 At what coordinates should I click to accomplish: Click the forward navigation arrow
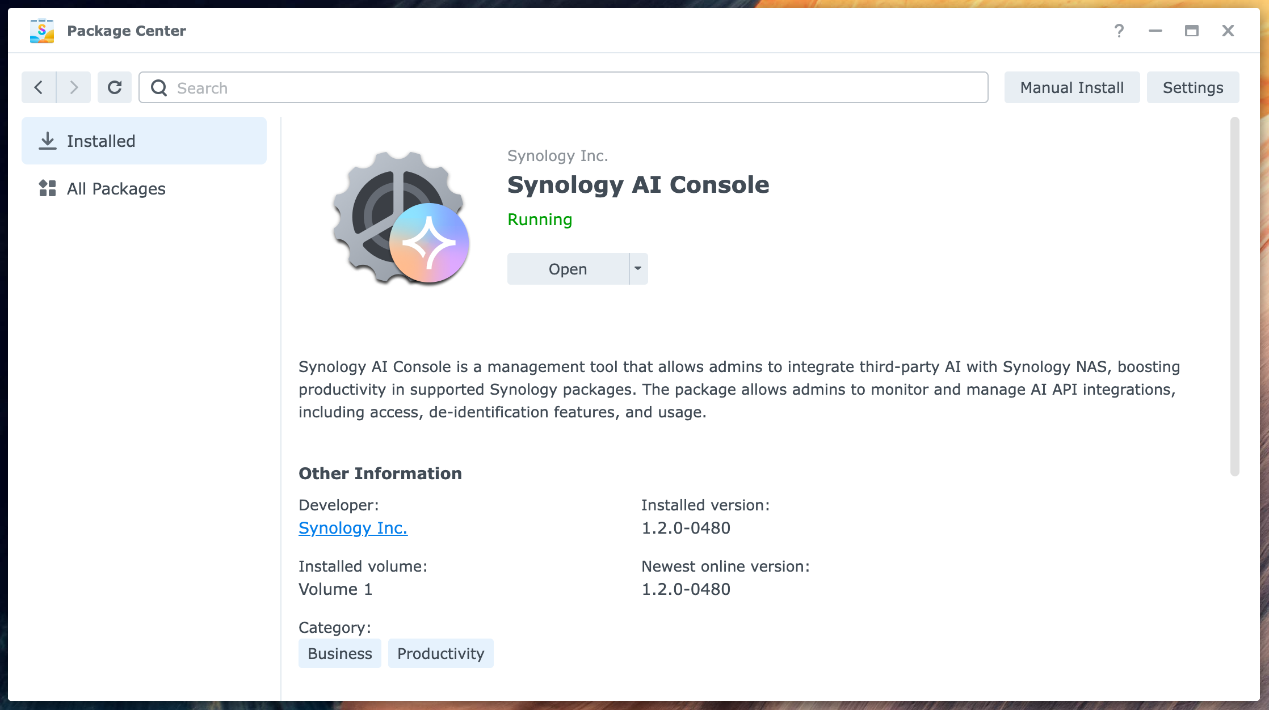[x=74, y=87]
